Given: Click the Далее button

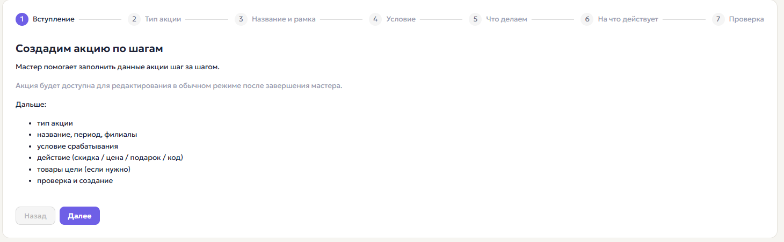Looking at the screenshot, I should pyautogui.click(x=79, y=216).
